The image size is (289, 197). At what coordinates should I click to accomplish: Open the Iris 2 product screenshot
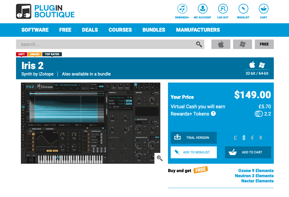coord(90,123)
